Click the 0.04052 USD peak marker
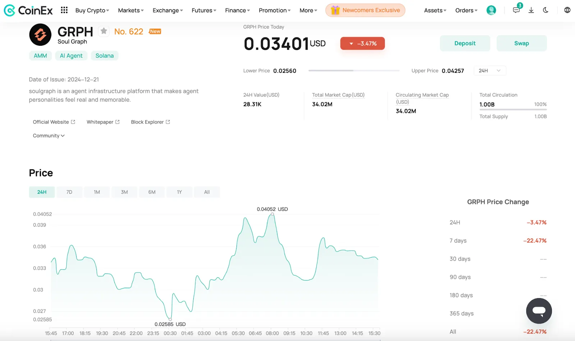The image size is (575, 341). click(272, 214)
